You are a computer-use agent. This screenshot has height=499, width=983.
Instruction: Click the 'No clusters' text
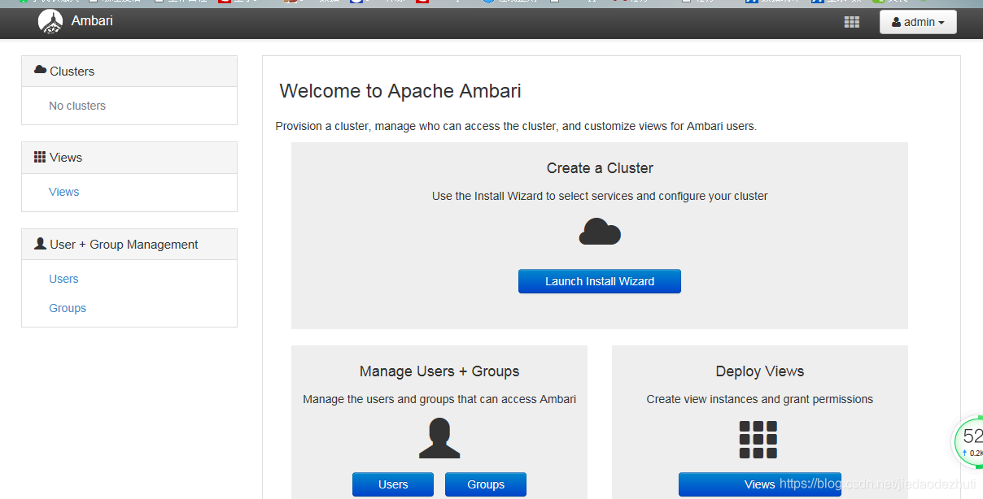[x=77, y=106]
